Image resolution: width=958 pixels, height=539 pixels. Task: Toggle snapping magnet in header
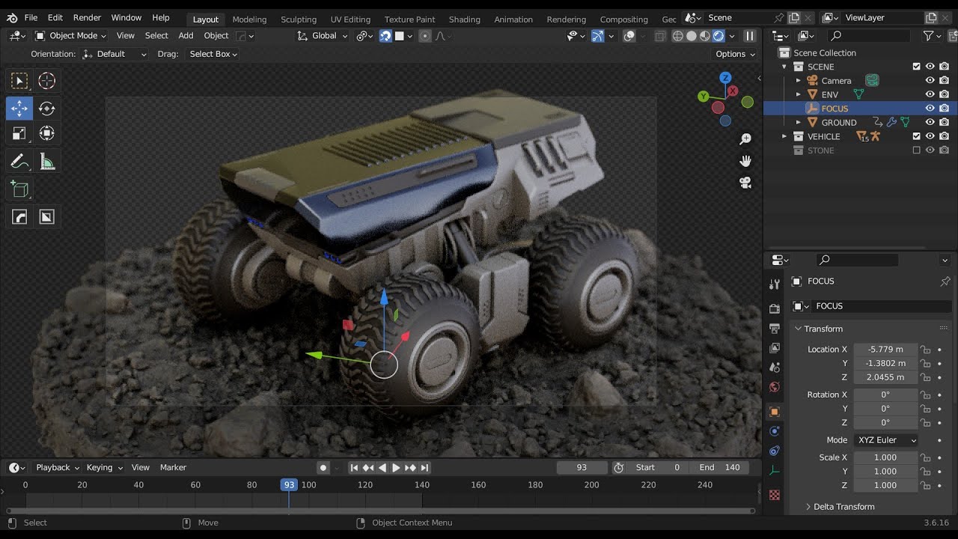(x=385, y=36)
